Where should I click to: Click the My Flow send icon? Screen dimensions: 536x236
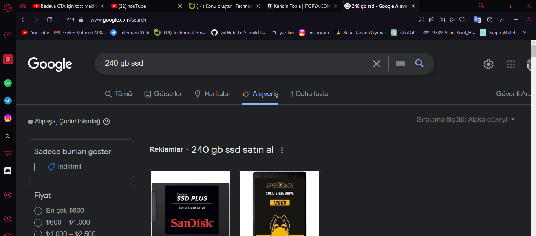(x=452, y=20)
